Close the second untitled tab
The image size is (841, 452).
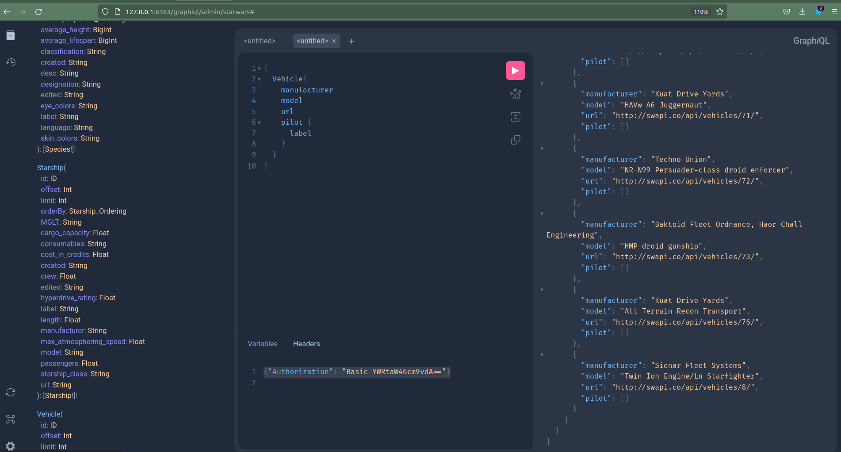[x=334, y=41]
